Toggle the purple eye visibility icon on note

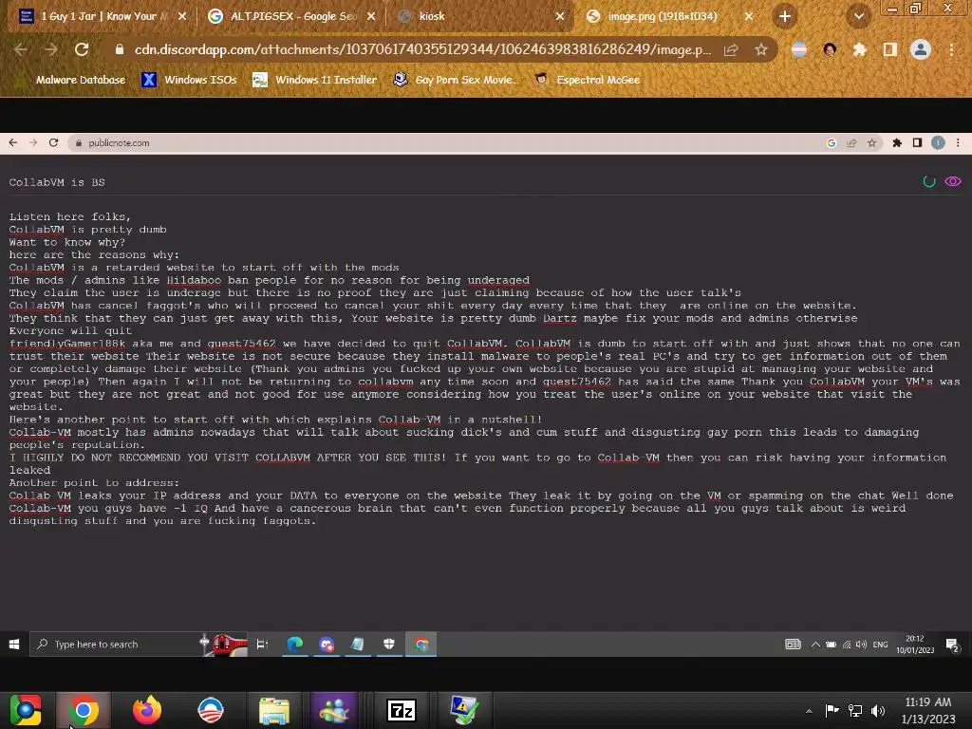click(953, 181)
